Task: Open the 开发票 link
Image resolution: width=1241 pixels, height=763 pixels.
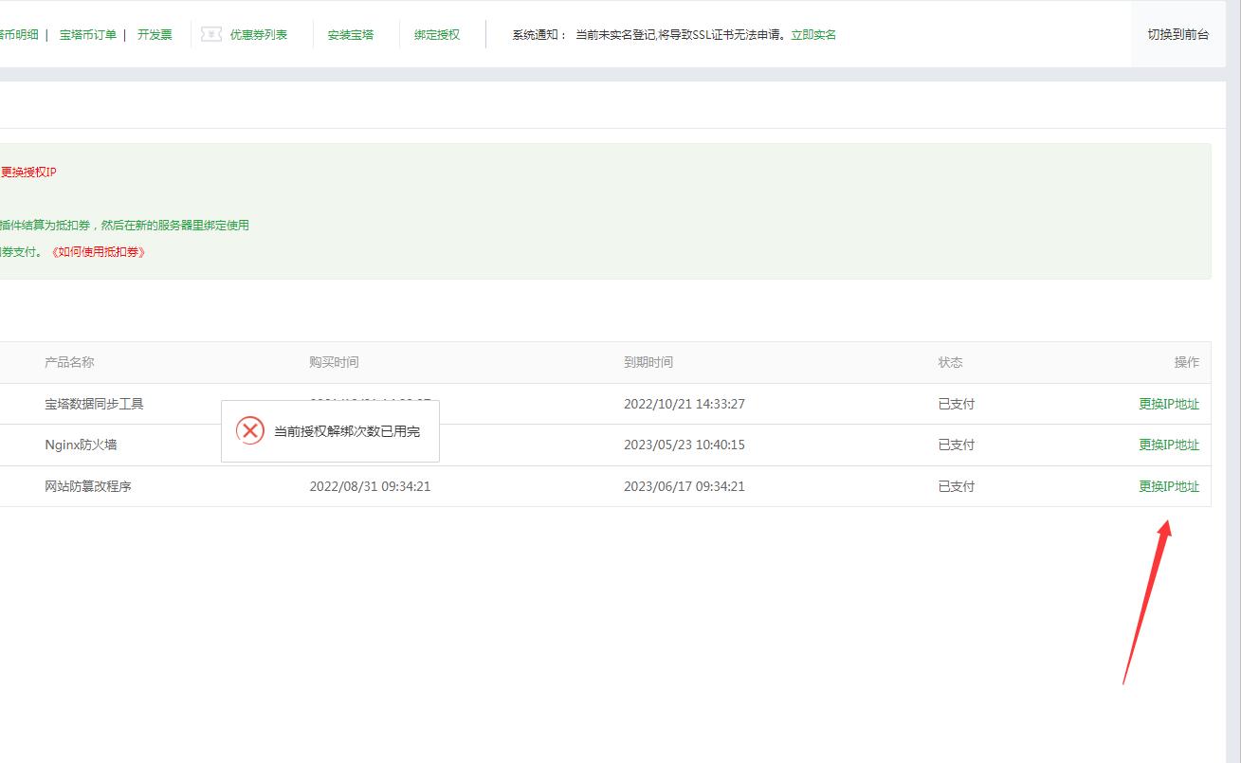Action: (155, 34)
